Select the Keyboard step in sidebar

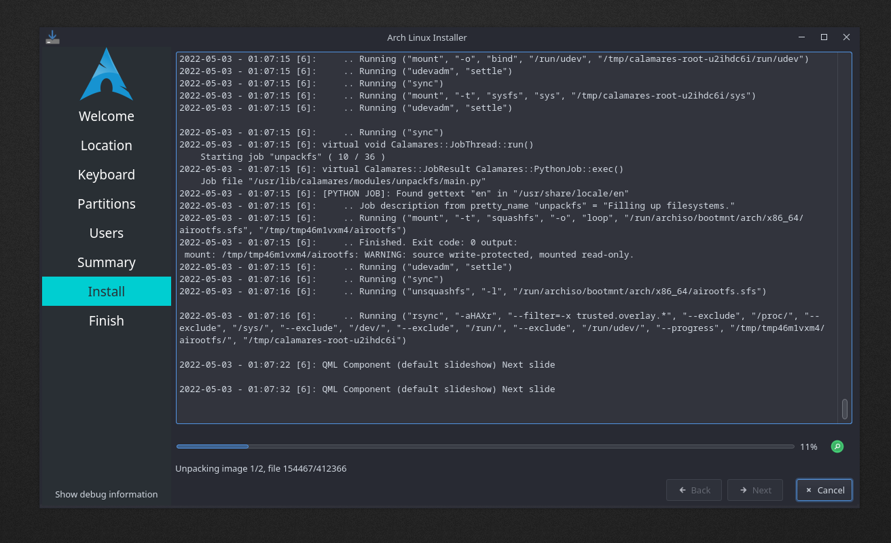[107, 175]
